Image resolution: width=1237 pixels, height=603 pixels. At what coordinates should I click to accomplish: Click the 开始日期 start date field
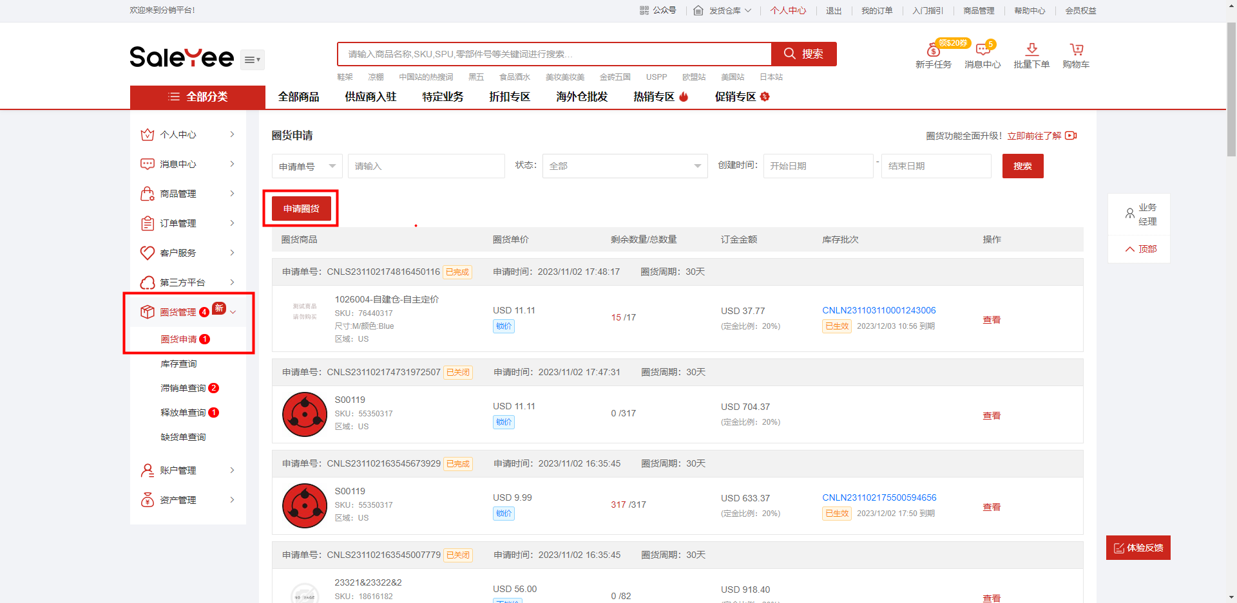[x=818, y=166]
